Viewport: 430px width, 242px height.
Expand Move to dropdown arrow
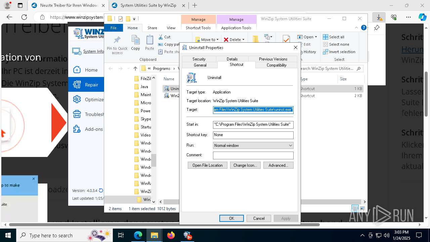[x=217, y=40]
